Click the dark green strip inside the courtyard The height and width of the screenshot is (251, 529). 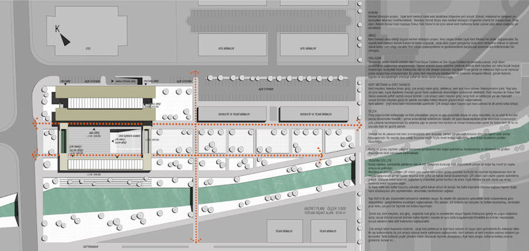coord(63,140)
